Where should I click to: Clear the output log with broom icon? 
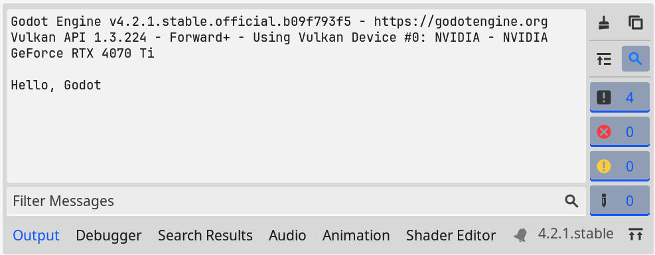[604, 23]
